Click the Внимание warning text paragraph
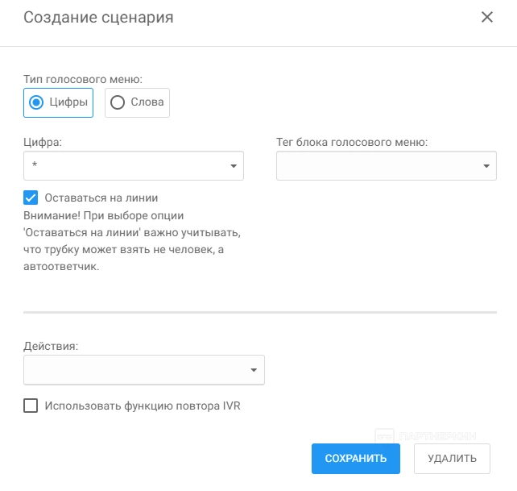The image size is (517, 491). pos(133,242)
